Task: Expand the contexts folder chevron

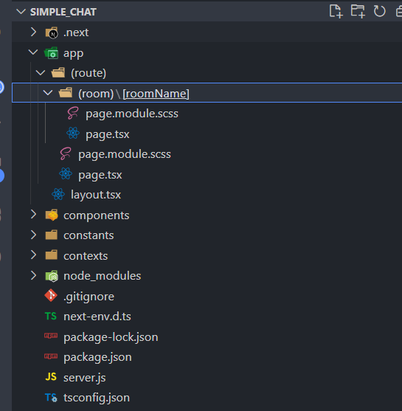Action: coord(33,255)
